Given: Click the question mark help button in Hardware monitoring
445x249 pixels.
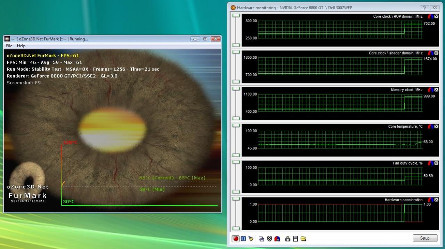Looking at the screenshot, I should click(x=425, y=8).
